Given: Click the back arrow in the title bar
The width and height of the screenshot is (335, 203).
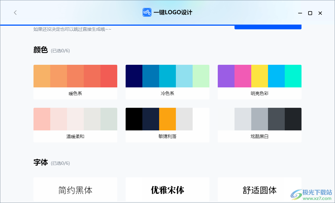Looking at the screenshot, I should click(x=15, y=13).
